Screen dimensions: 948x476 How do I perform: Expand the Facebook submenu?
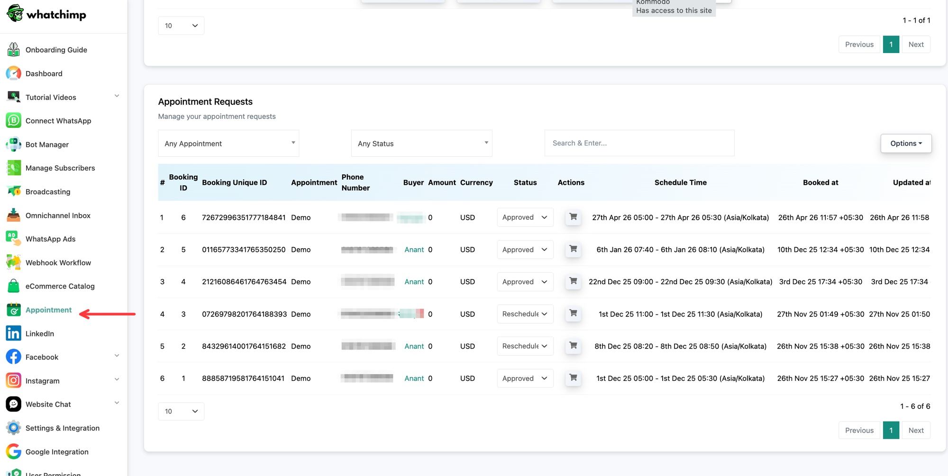click(x=117, y=356)
